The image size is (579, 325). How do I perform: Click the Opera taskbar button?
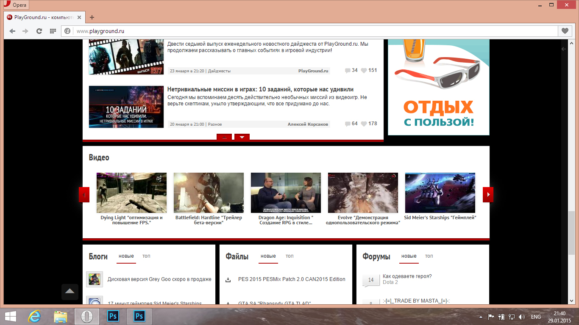[x=87, y=317]
